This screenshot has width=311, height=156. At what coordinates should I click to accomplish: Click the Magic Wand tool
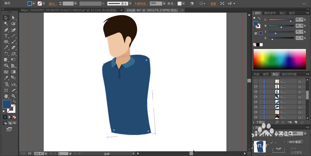coord(6,24)
